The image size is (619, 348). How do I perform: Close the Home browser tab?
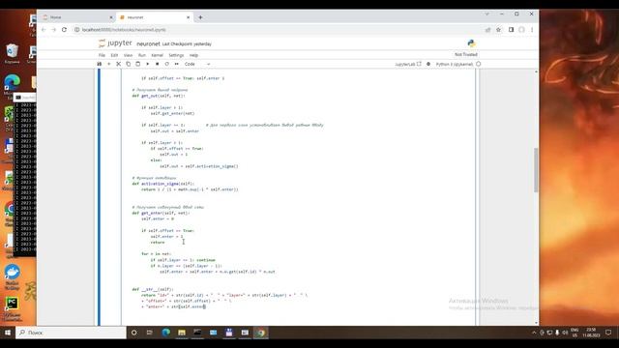111,17
